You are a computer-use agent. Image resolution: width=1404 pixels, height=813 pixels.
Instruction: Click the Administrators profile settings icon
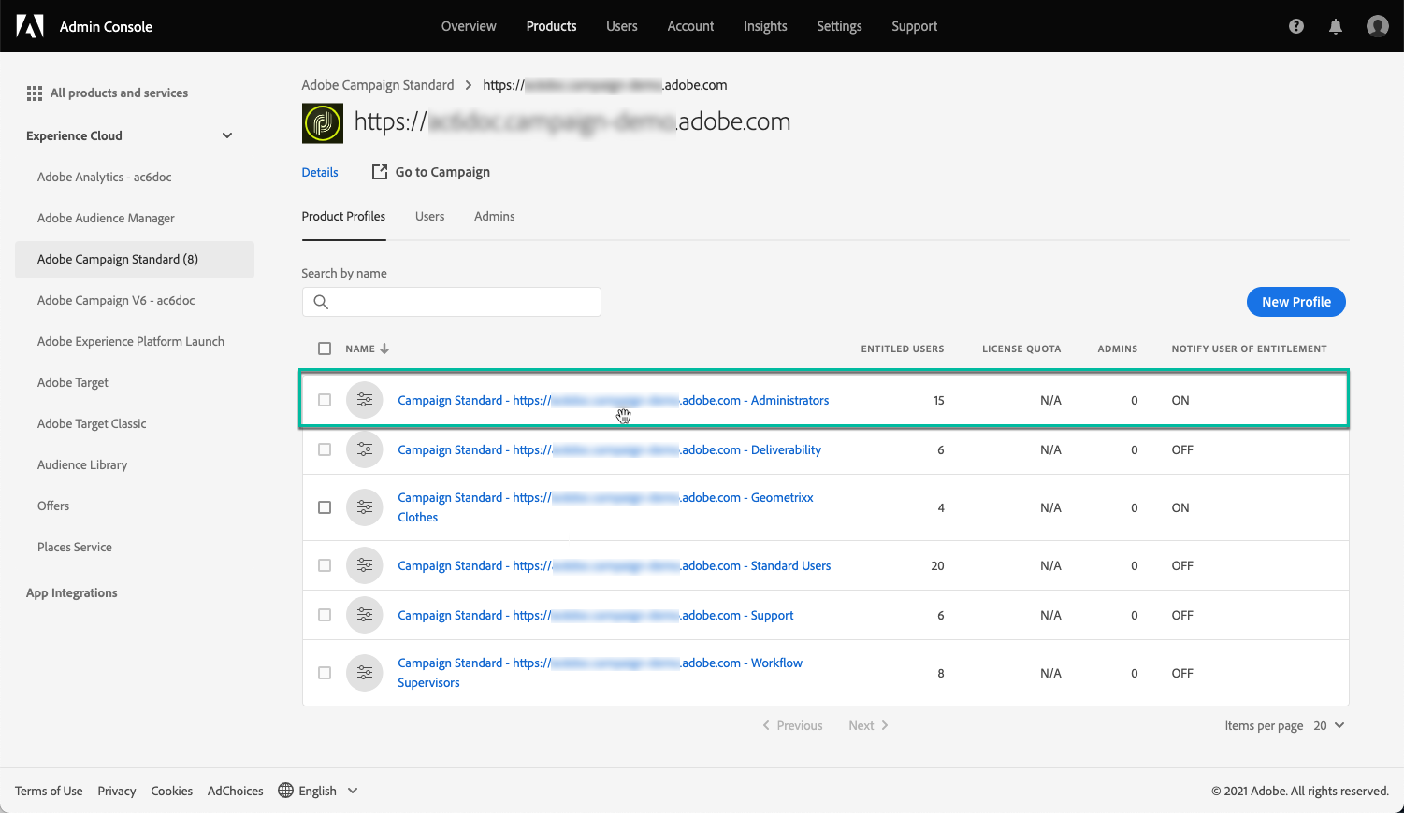click(365, 400)
